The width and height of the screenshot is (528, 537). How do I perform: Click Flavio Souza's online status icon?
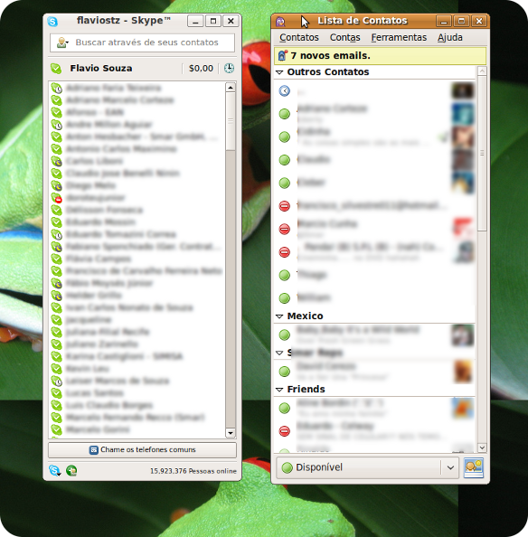[56, 69]
